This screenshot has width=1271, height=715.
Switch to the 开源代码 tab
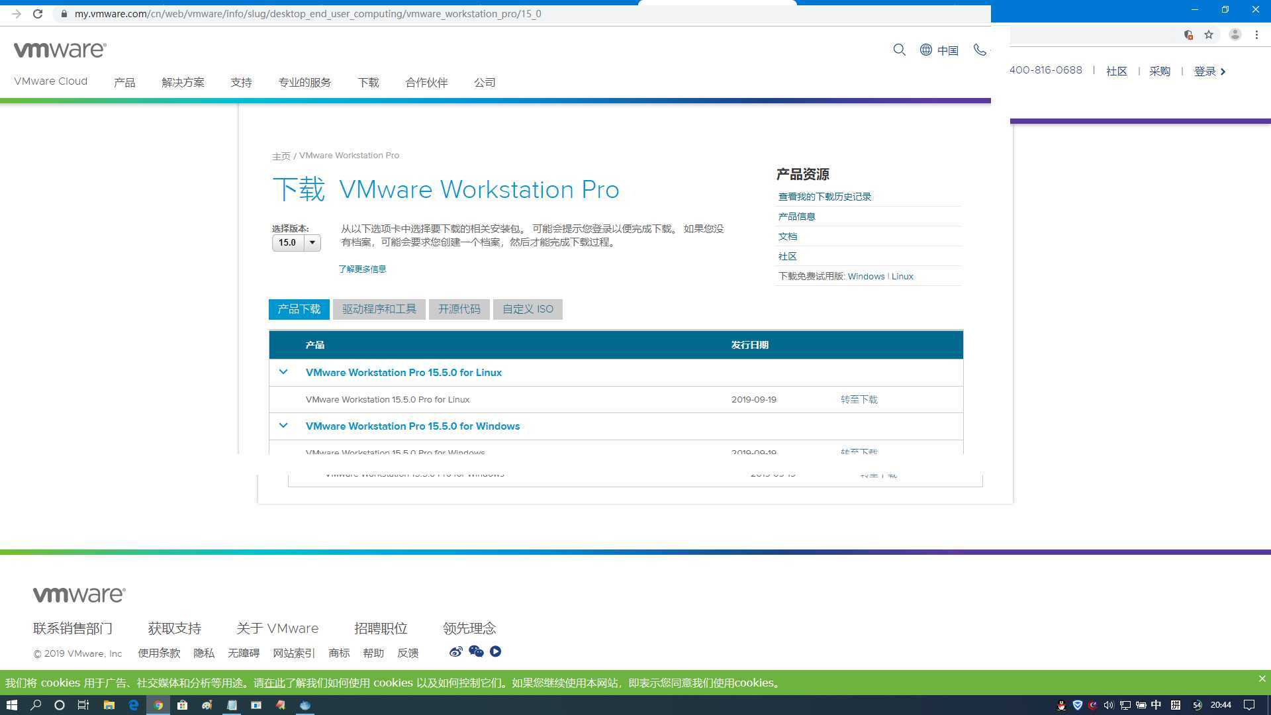[x=459, y=309]
